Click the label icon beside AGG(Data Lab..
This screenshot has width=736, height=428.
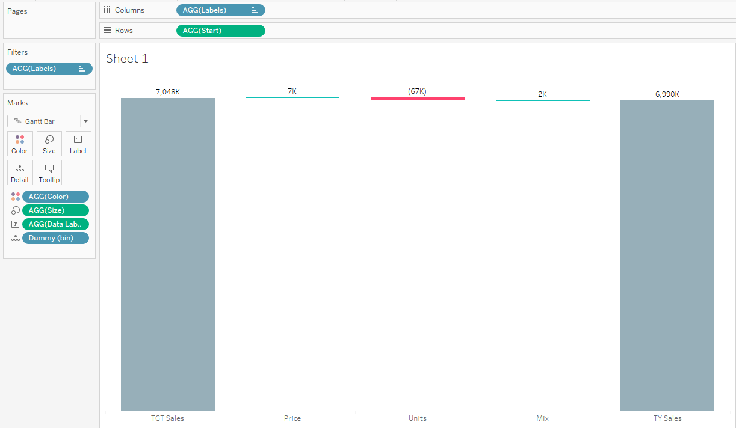point(16,224)
